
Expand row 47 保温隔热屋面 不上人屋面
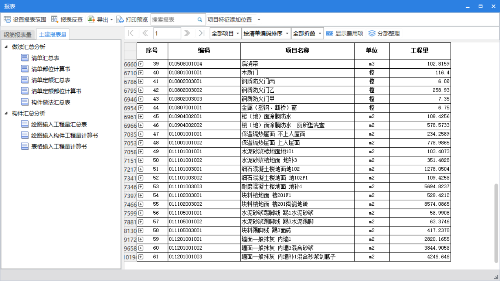point(141,134)
